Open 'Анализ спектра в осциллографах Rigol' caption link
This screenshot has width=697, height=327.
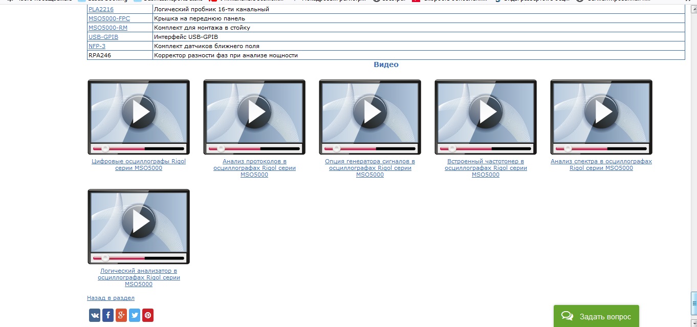[x=601, y=165]
